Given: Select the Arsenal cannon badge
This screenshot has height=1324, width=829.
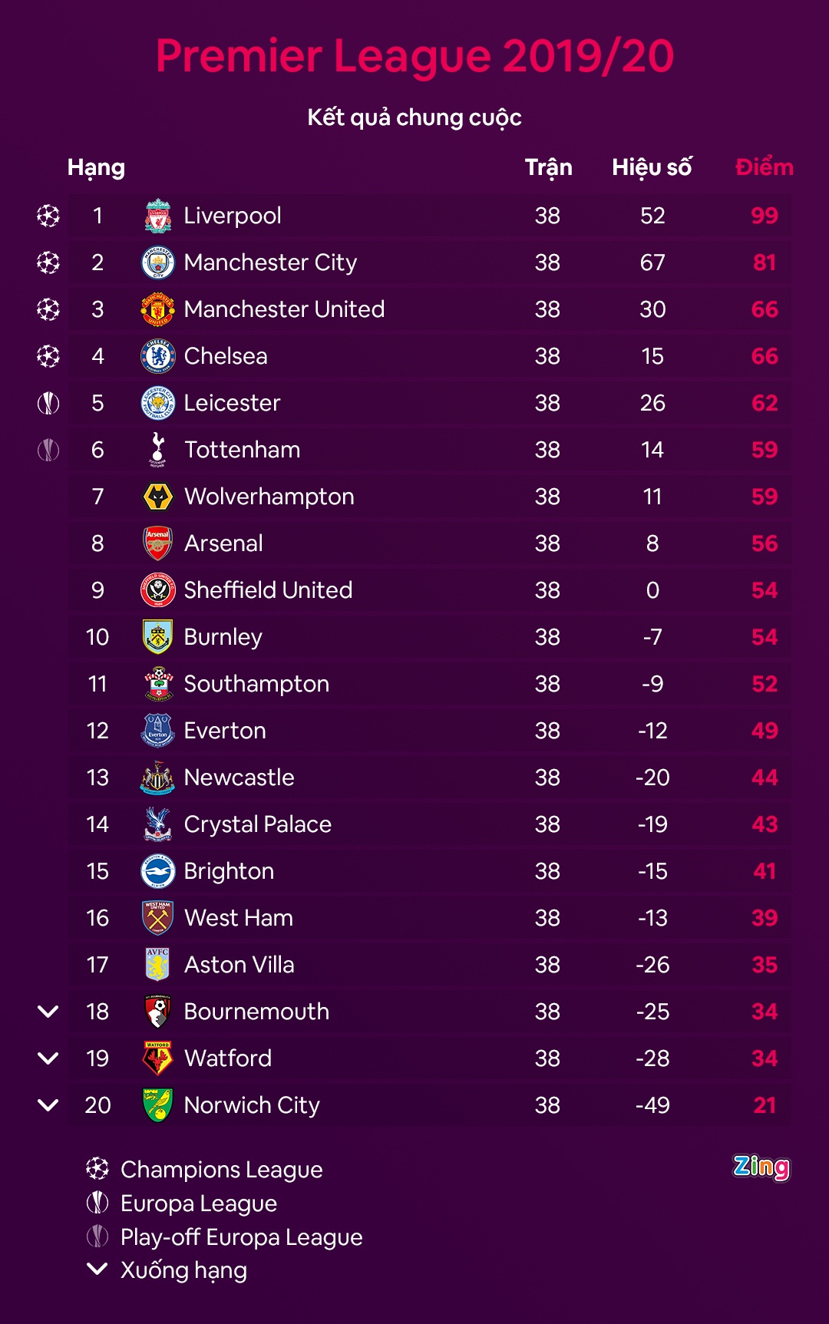Looking at the screenshot, I should click(x=158, y=543).
